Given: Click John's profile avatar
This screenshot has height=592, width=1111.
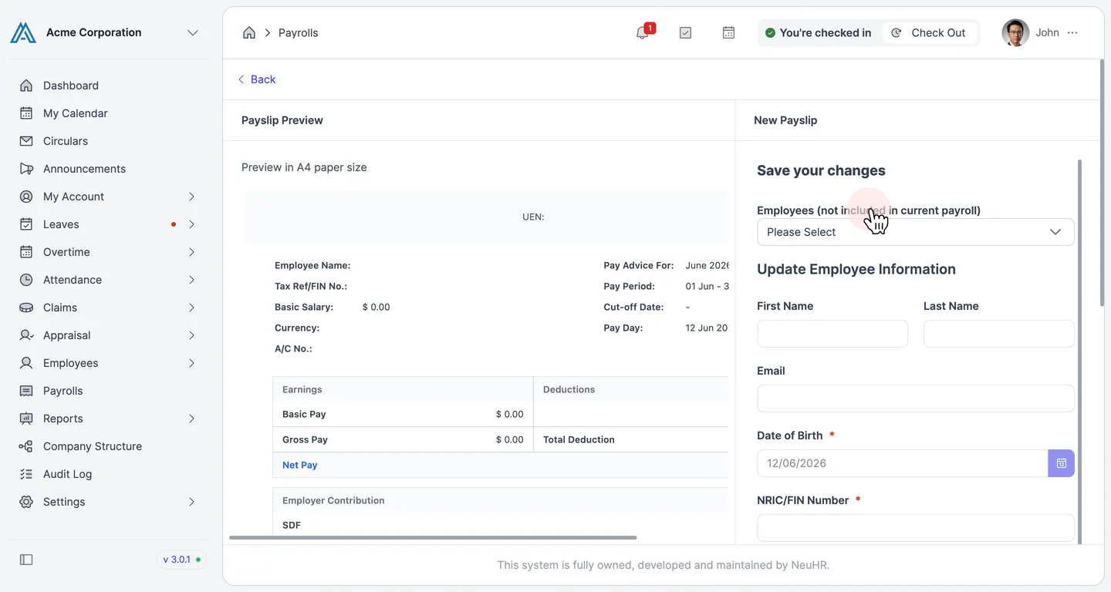Looking at the screenshot, I should (x=1015, y=32).
